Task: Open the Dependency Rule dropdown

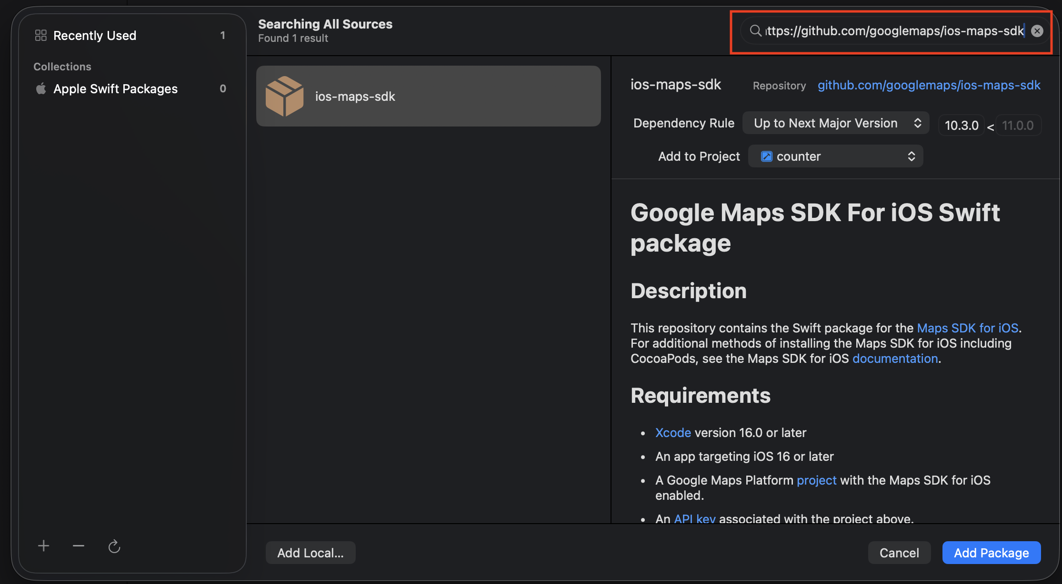Action: point(835,123)
